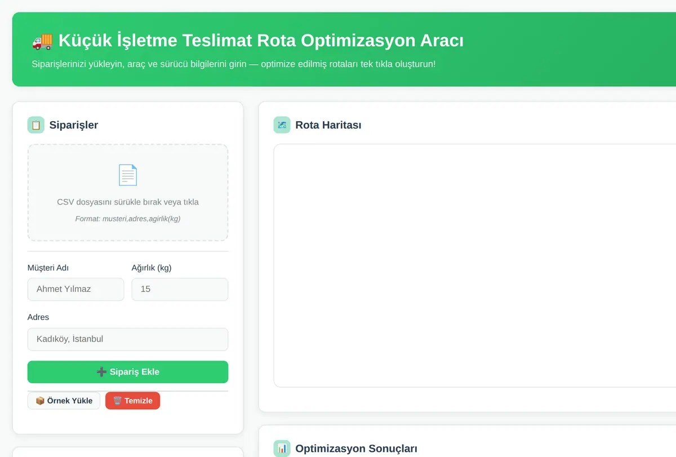Click the CSV drag-and-drop upload zone
Screen dimensions: 676x457
click(x=128, y=193)
